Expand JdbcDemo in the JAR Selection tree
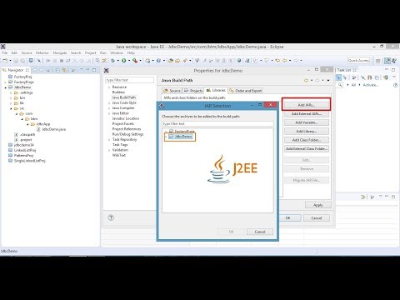Image resolution: width=400 pixels, height=300 pixels. click(166, 137)
